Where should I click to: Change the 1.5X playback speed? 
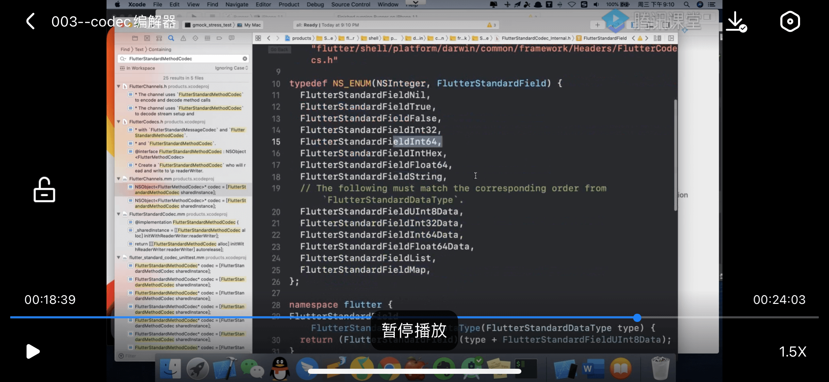pyautogui.click(x=793, y=351)
